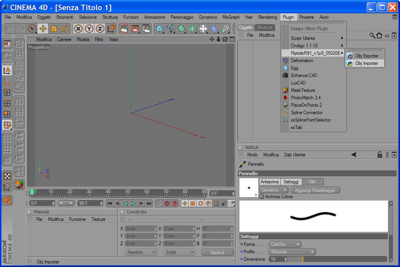This screenshot has width=400, height=267.
Task: Select the Move tool in top toolbar
Action: [43, 29]
